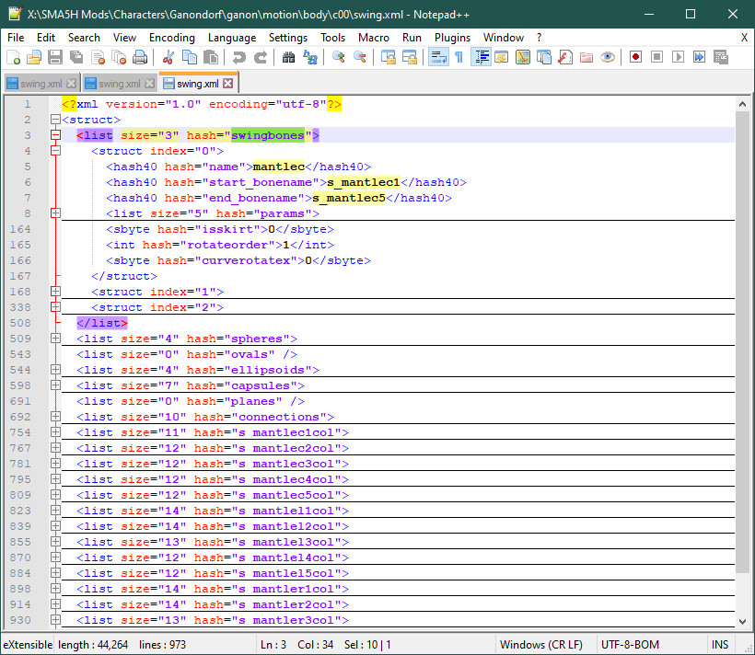The height and width of the screenshot is (655, 755).
Task: Start macro recording with red circle icon
Action: click(x=635, y=57)
